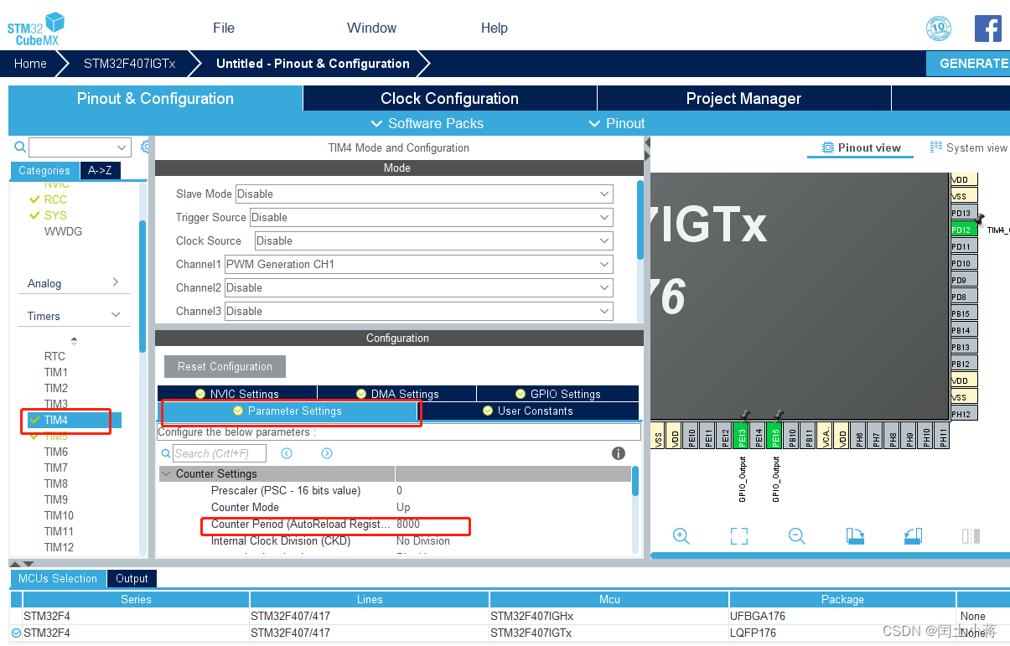Screen dimensions: 1010x646
Task: Zoom in on the pinout view
Action: (681, 536)
